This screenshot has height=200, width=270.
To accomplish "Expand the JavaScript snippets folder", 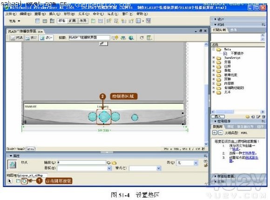I will coord(214,58).
